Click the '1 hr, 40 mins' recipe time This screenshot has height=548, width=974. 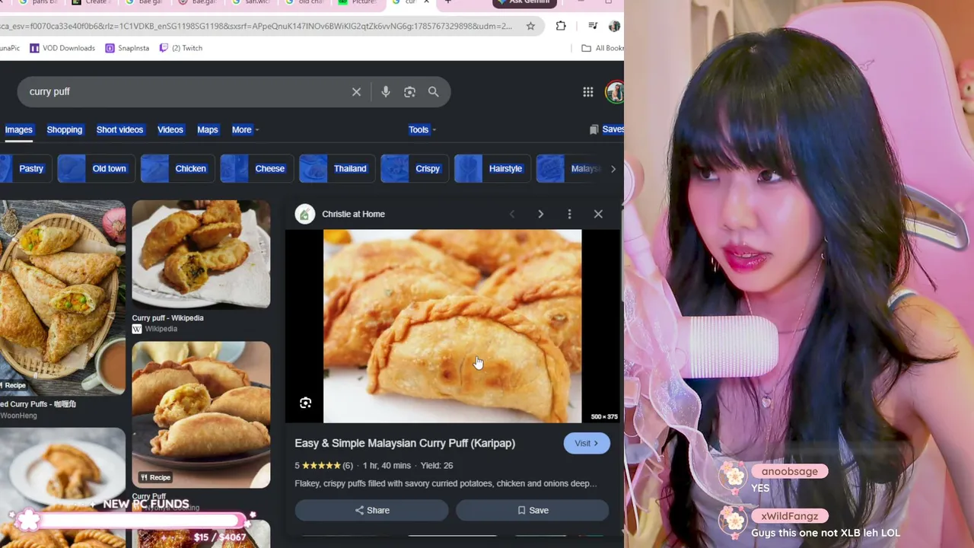coord(387,465)
